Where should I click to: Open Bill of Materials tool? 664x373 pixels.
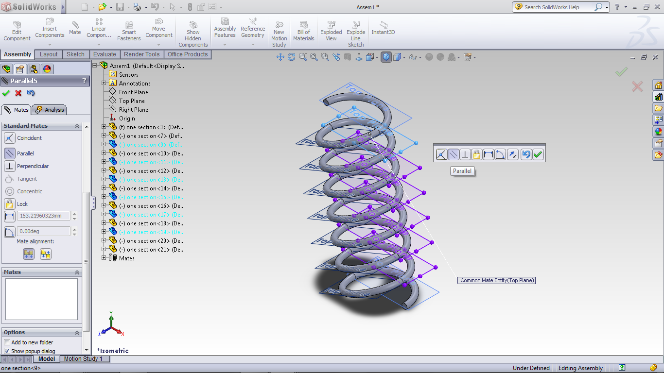tap(304, 31)
